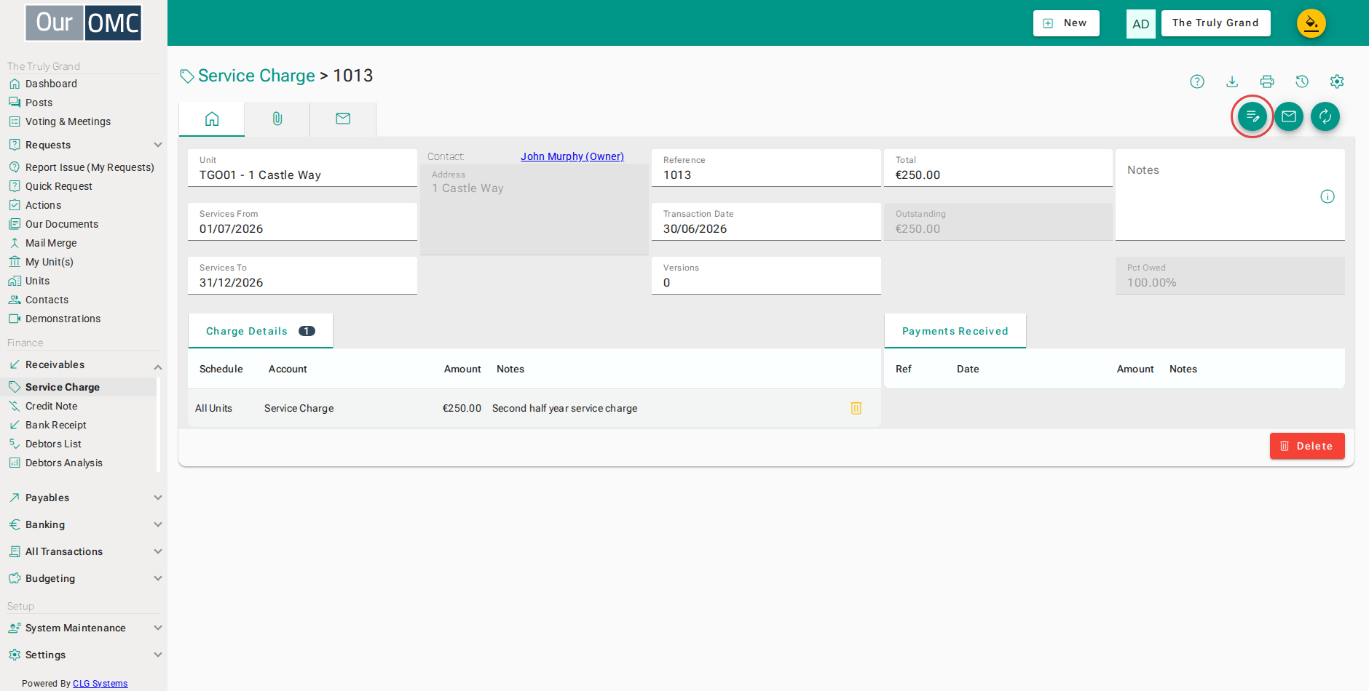Click the green refresh circular button
1369x691 pixels.
(x=1325, y=116)
